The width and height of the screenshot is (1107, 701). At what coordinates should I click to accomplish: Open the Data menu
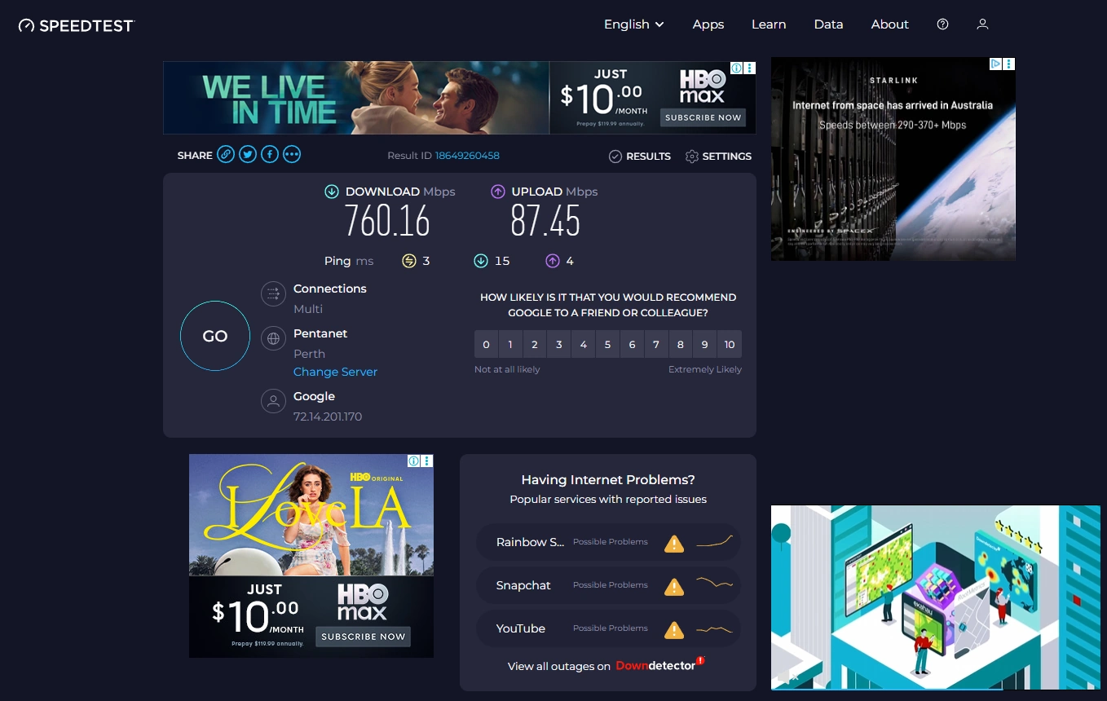pyautogui.click(x=828, y=24)
